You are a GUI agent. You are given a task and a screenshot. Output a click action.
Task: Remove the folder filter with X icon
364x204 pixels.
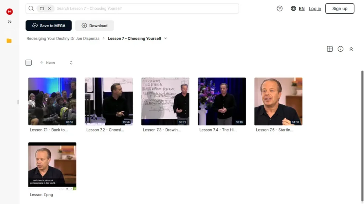pos(49,8)
